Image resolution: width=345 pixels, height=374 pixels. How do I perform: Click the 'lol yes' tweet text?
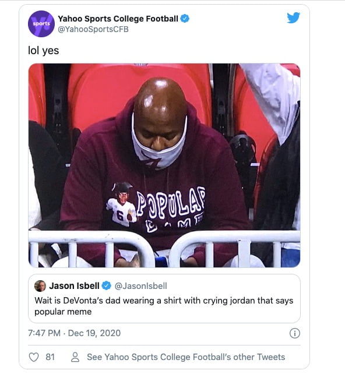coord(44,51)
